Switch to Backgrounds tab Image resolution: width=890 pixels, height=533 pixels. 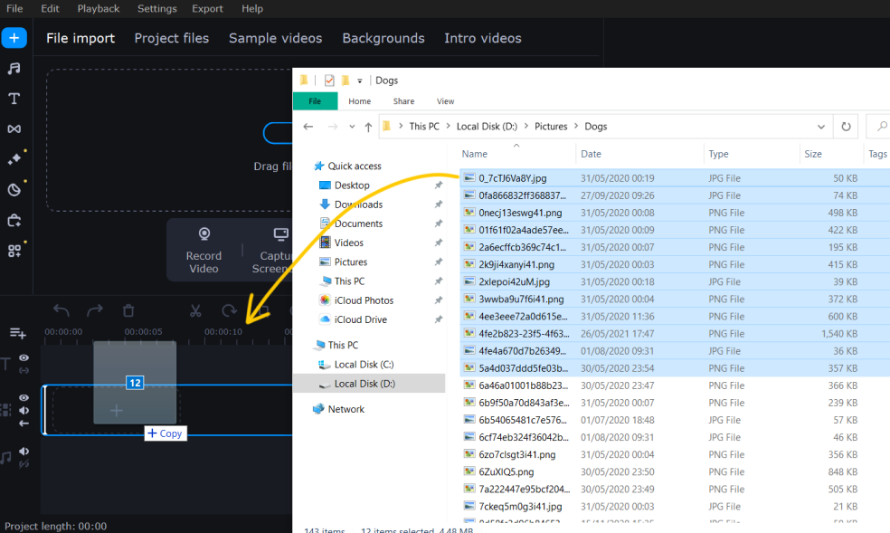coord(383,38)
